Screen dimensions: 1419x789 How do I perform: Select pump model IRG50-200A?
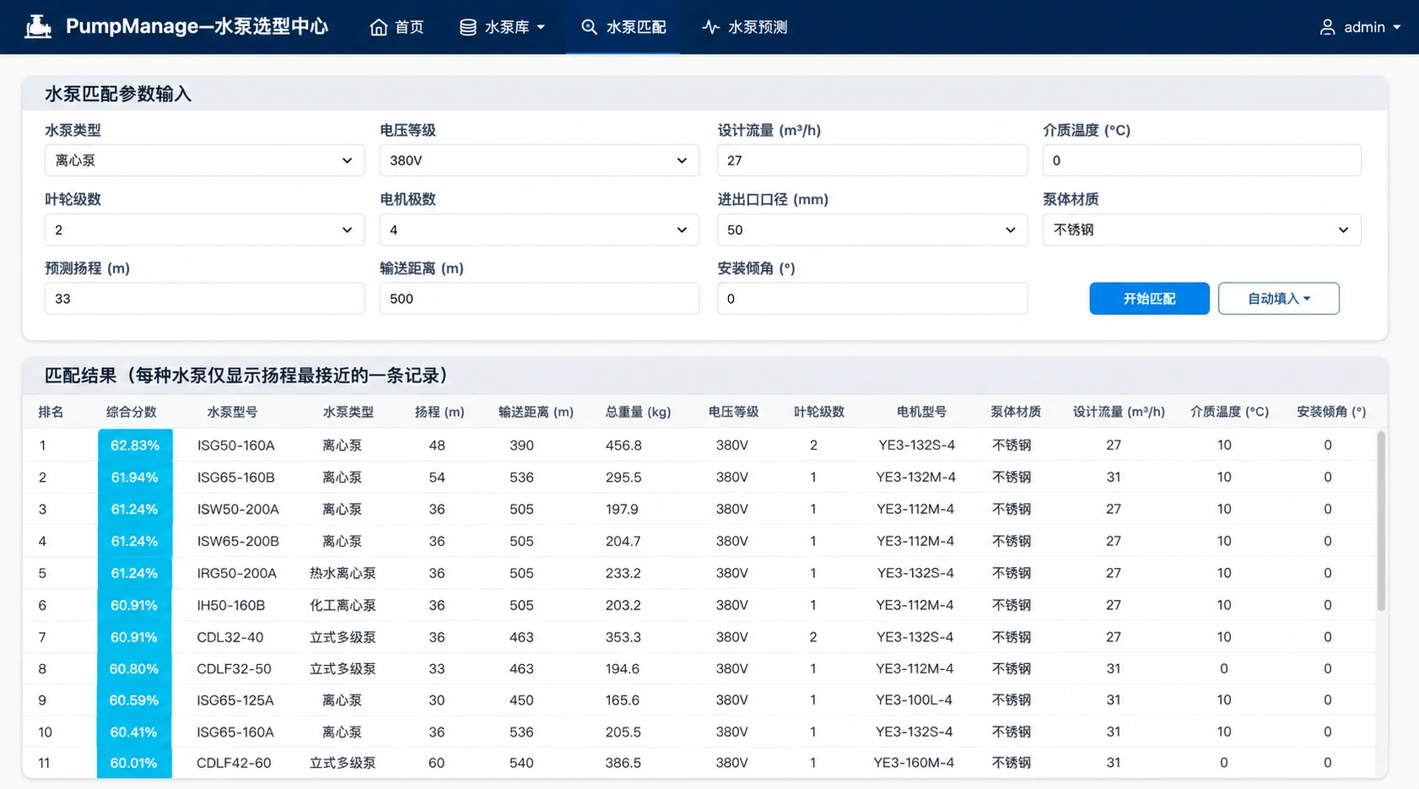(237, 573)
